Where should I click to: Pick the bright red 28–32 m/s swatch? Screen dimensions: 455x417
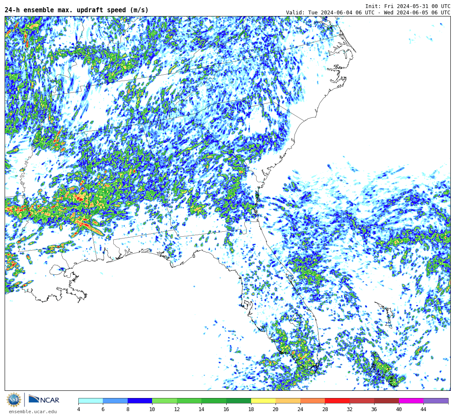[337, 401]
